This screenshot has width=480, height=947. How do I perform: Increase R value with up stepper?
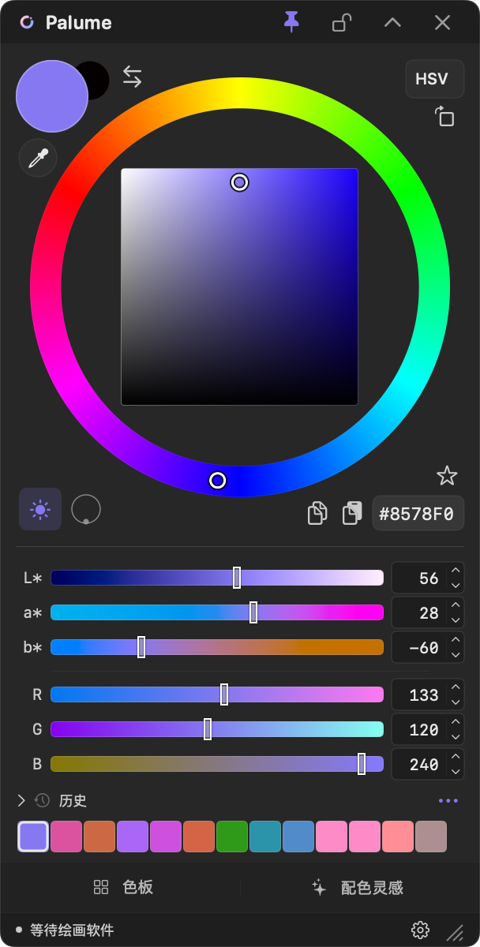pyautogui.click(x=456, y=687)
